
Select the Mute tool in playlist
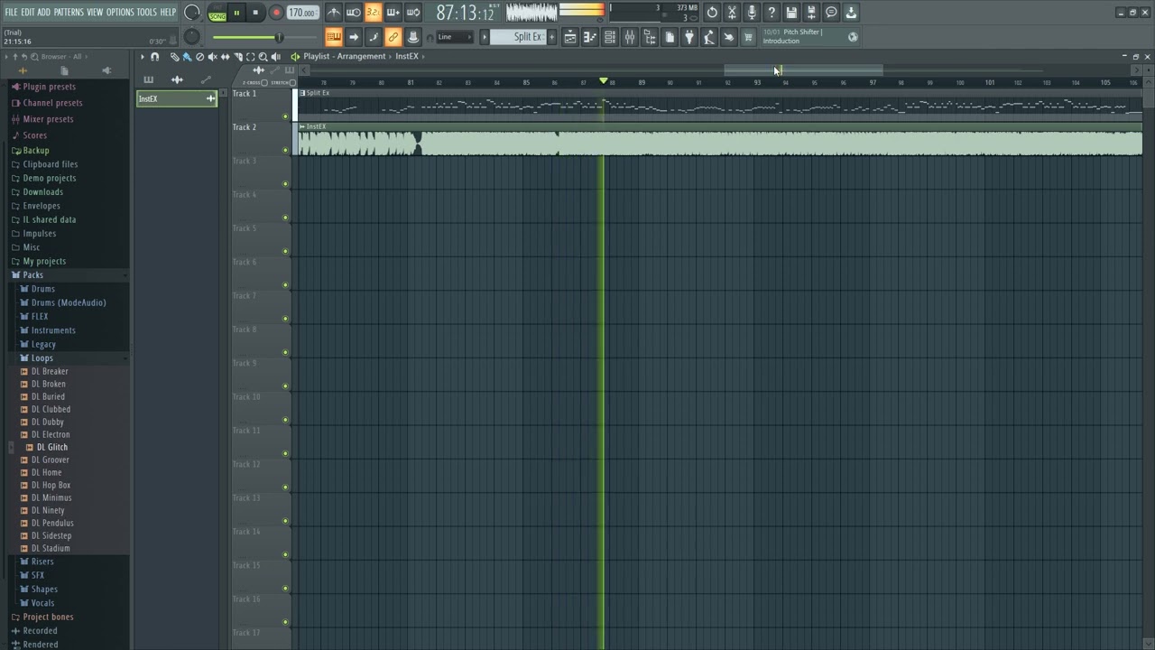[x=212, y=57]
